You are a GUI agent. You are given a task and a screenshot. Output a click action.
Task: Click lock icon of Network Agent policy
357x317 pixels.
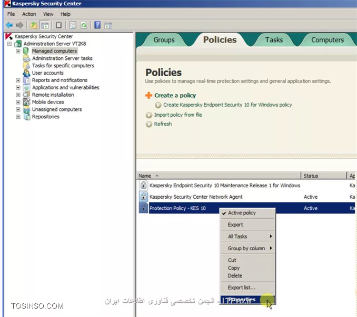click(x=143, y=197)
